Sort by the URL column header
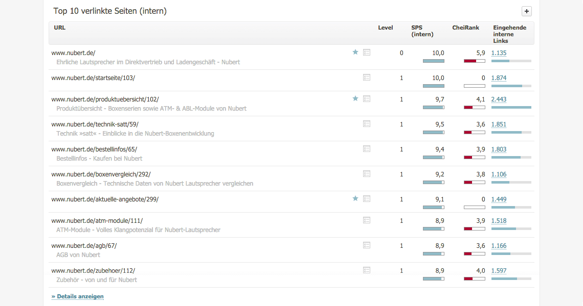This screenshot has width=583, height=306. coord(59,28)
